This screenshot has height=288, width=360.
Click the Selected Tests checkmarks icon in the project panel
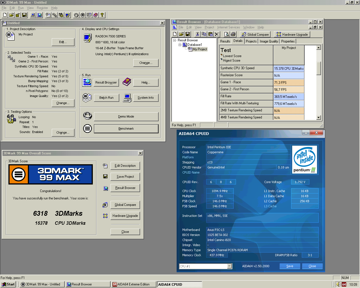coord(11,58)
